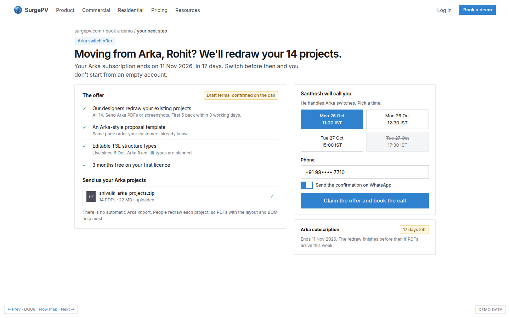Click the Send us your Arka projects heading
This screenshot has height=318, width=510.
click(x=114, y=180)
